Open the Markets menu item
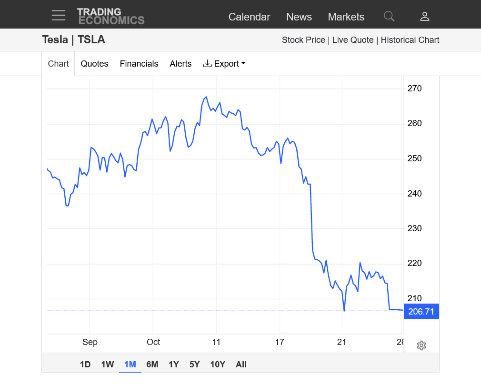 pos(346,17)
